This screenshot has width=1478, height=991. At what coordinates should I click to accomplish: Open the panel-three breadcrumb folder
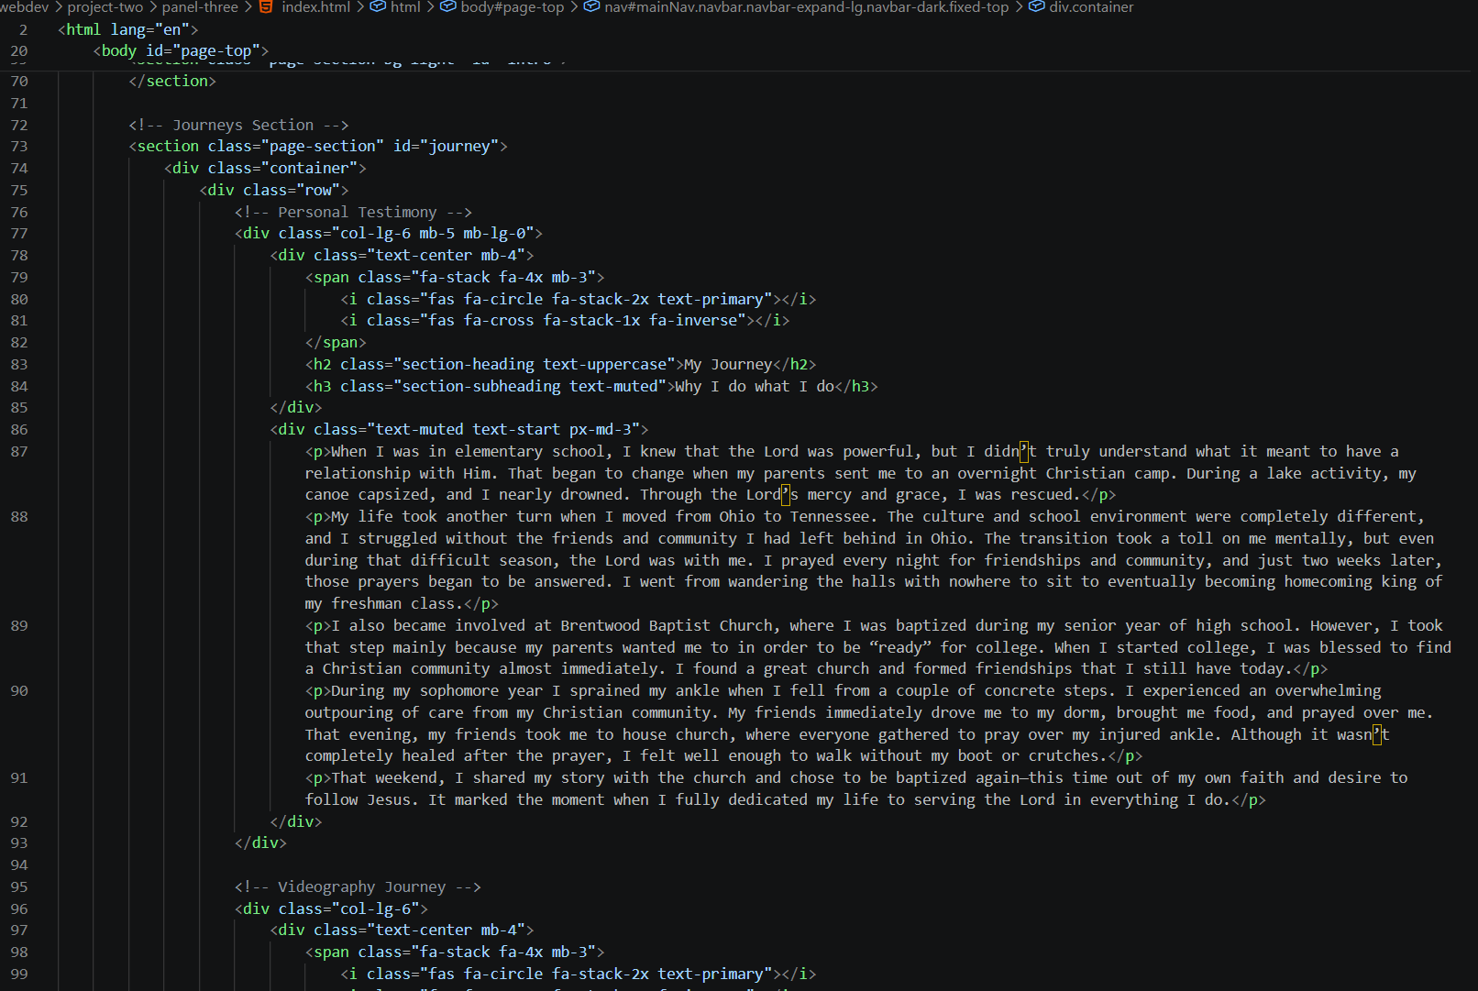(200, 7)
